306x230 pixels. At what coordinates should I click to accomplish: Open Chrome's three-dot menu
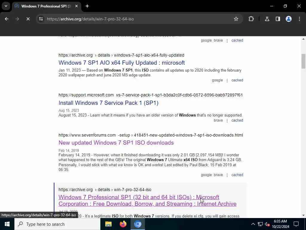(299, 19)
